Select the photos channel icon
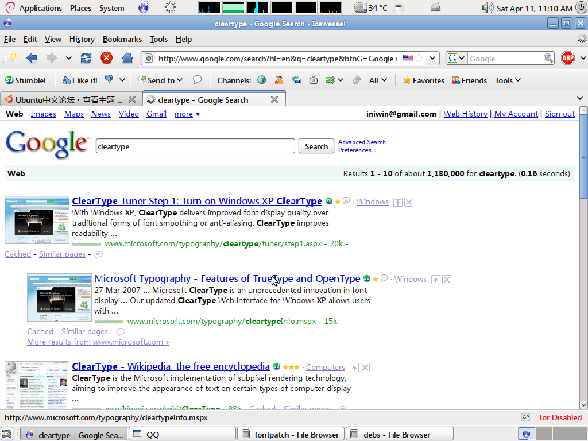This screenshot has width=588, height=441. click(x=296, y=80)
